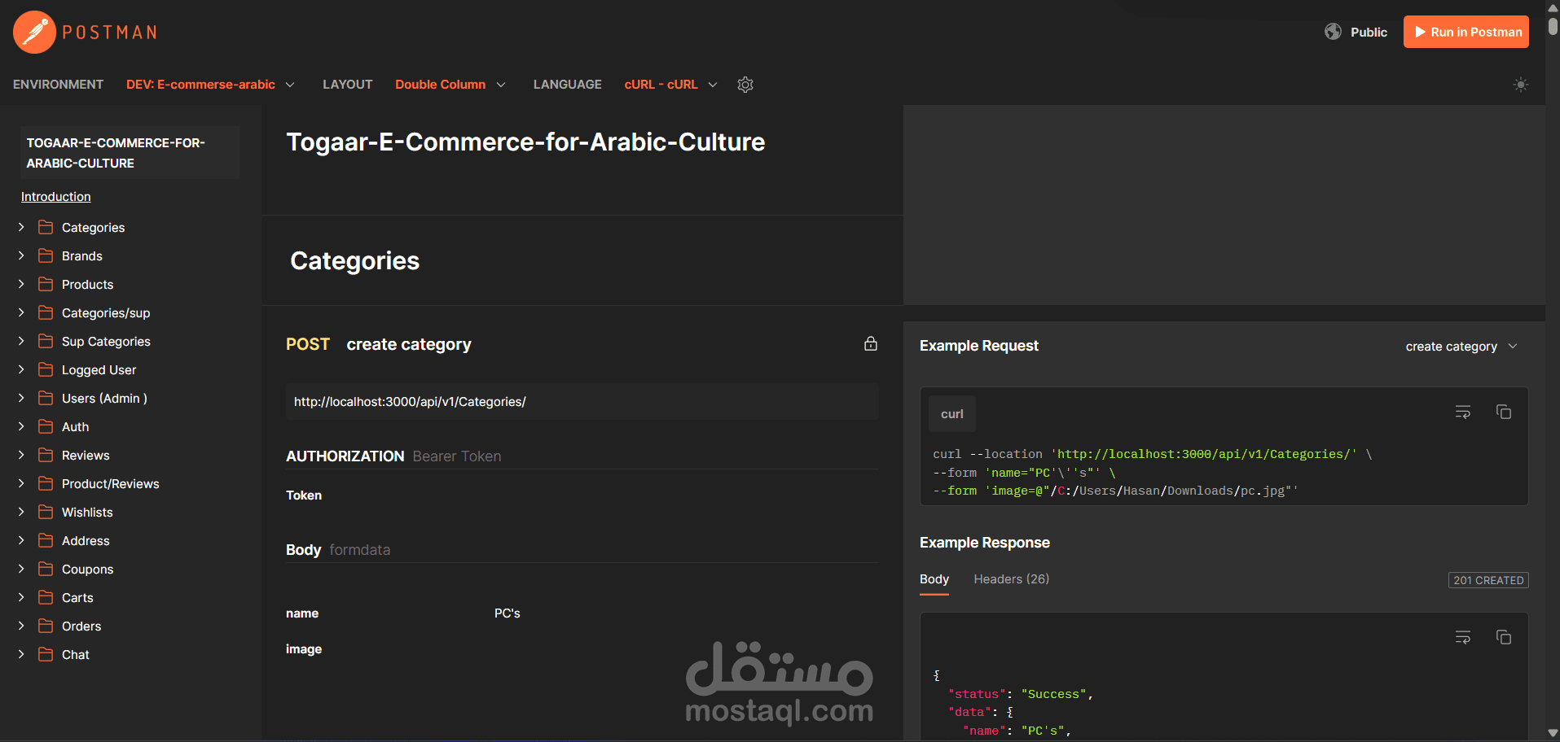Click the Postman logo icon

click(34, 33)
